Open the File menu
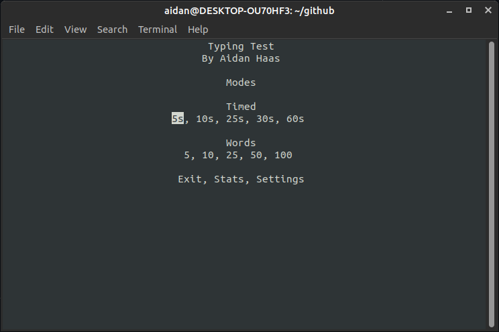The width and height of the screenshot is (499, 332). tap(17, 30)
